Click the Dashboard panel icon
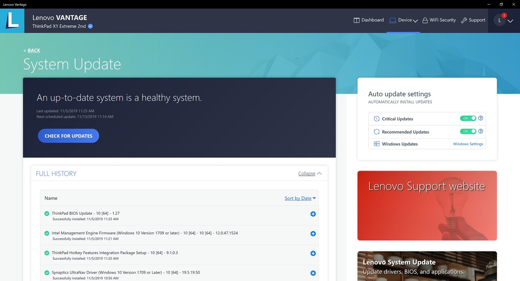The height and width of the screenshot is (281, 520). [x=356, y=20]
